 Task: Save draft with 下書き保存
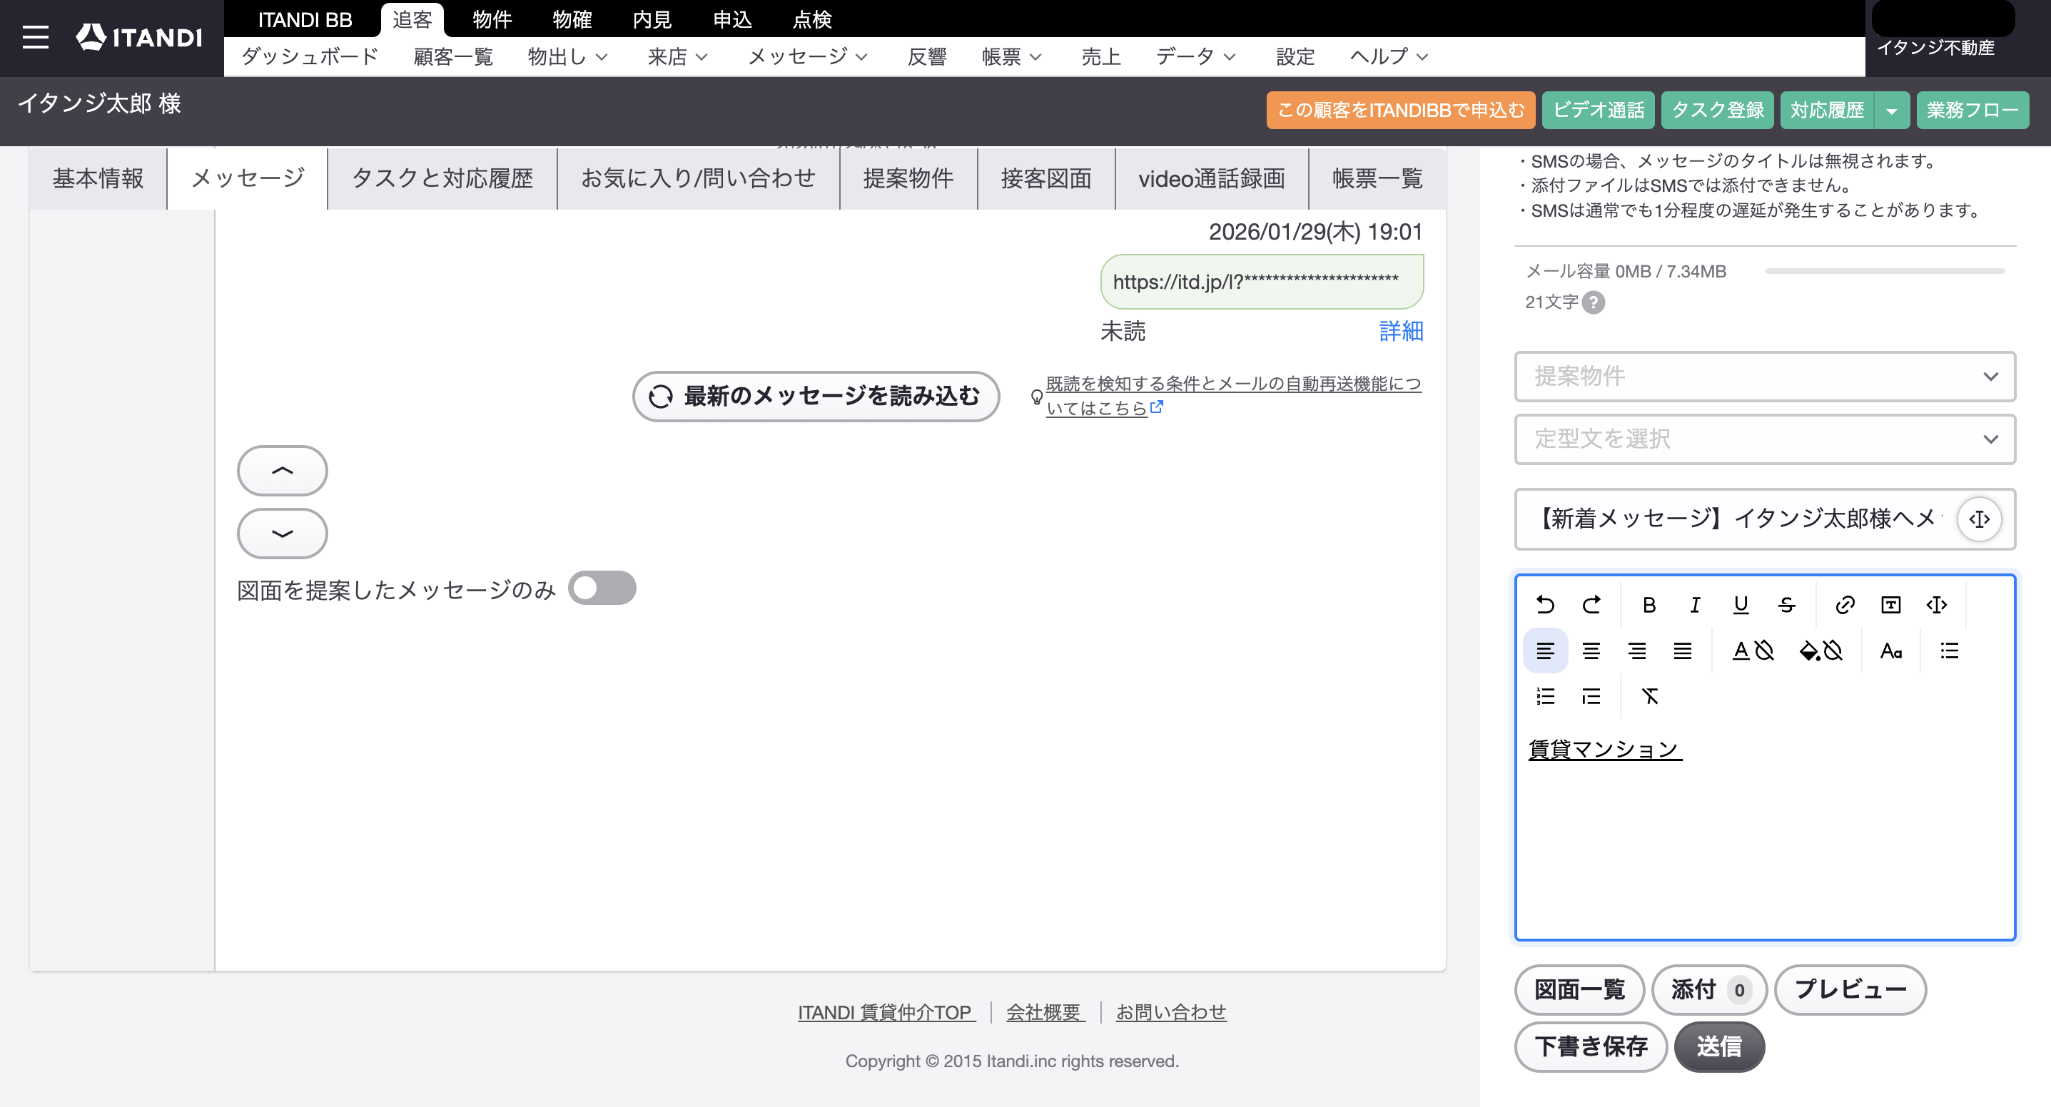tap(1591, 1046)
